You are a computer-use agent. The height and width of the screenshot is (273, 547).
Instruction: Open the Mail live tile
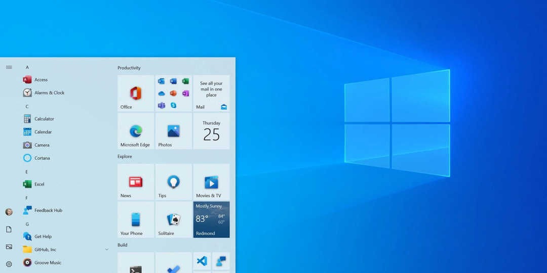[211, 94]
